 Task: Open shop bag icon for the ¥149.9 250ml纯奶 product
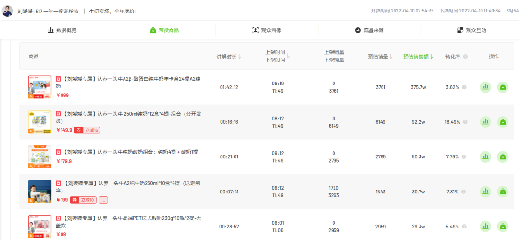503,122
